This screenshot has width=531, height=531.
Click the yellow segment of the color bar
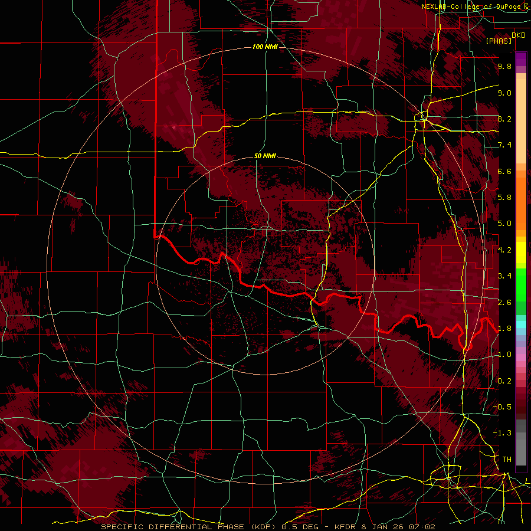(521, 253)
